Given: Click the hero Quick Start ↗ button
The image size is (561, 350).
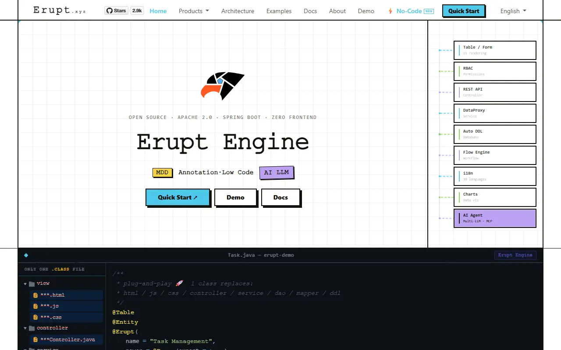Looking at the screenshot, I should [x=178, y=197].
